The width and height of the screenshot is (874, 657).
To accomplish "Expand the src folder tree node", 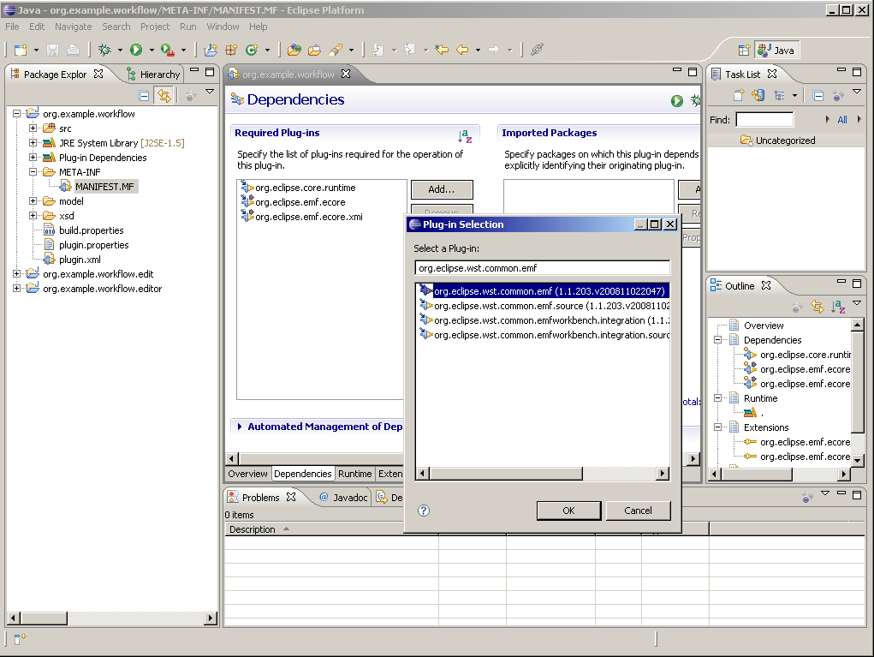I will pyautogui.click(x=33, y=128).
